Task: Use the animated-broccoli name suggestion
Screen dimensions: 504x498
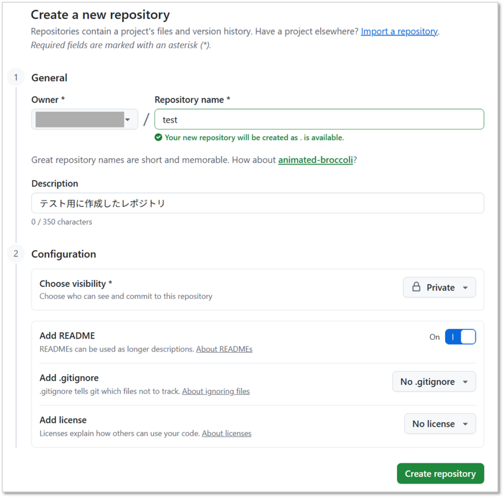Action: click(315, 160)
